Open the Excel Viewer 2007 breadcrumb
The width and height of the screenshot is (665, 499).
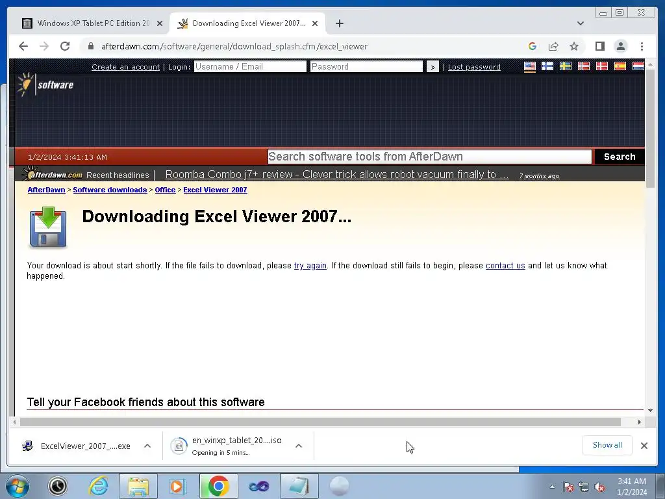click(x=215, y=190)
